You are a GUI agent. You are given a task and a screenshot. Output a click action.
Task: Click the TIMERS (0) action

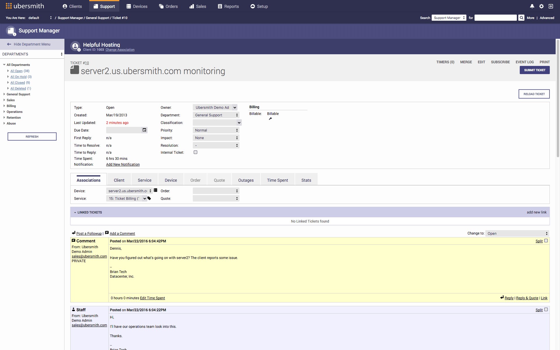(445, 62)
